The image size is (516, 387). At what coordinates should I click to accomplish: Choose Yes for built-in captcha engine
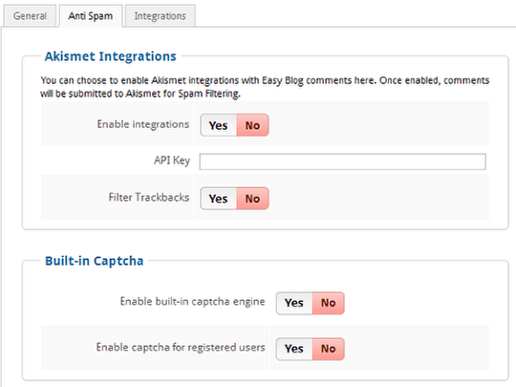294,303
